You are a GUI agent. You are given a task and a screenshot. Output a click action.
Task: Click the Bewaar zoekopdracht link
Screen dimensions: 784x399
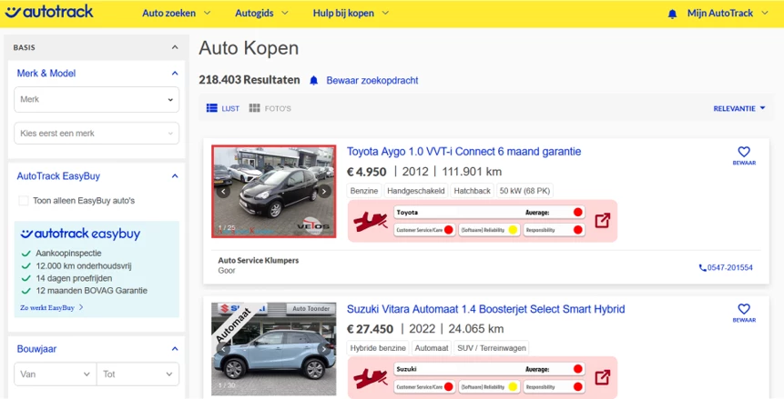click(x=372, y=80)
